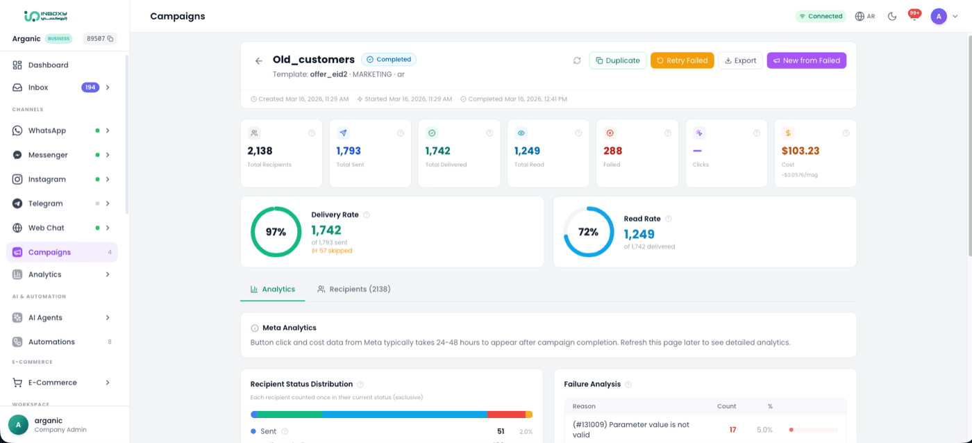The width and height of the screenshot is (972, 443).
Task: Expand the WhatsApp channel chevron
Action: [x=108, y=131]
